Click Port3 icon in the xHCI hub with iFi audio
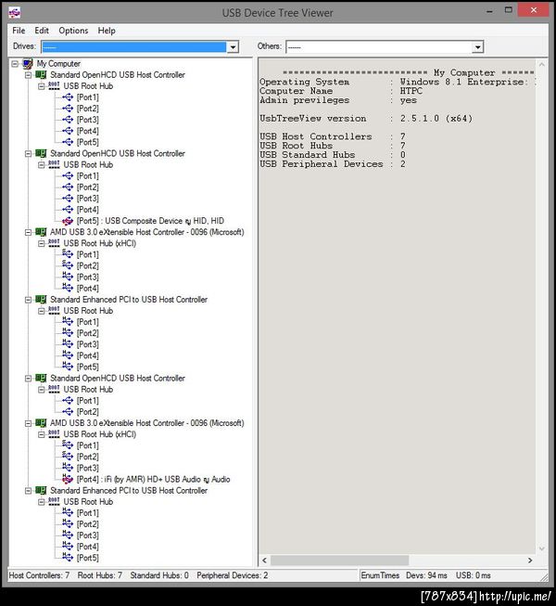This screenshot has width=556, height=606. 68,468
